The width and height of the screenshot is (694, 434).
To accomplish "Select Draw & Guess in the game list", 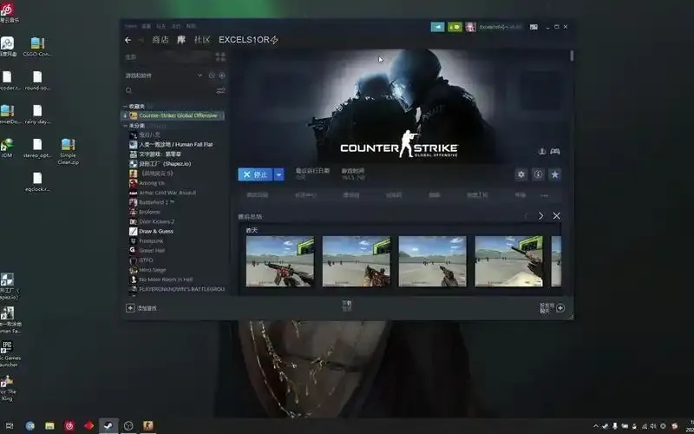I will pyautogui.click(x=156, y=231).
